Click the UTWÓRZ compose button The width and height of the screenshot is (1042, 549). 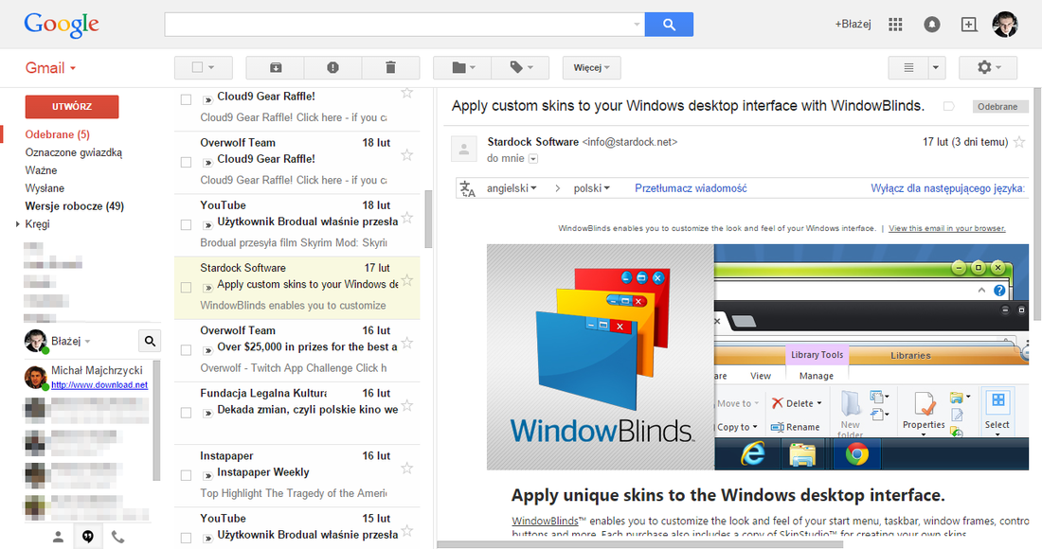pyautogui.click(x=72, y=107)
